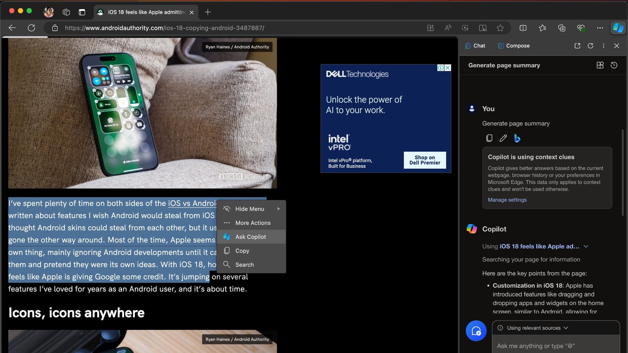This screenshot has width=628, height=353.
Task: Click the refresh Copilot response icon
Action: tap(590, 46)
